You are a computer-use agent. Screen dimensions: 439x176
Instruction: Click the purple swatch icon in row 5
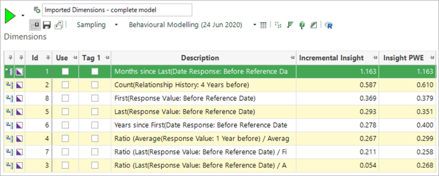19,112
